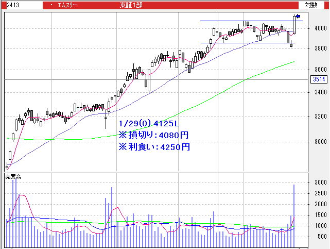Click the 利食い:4250円 take-profit annotation

(153, 147)
